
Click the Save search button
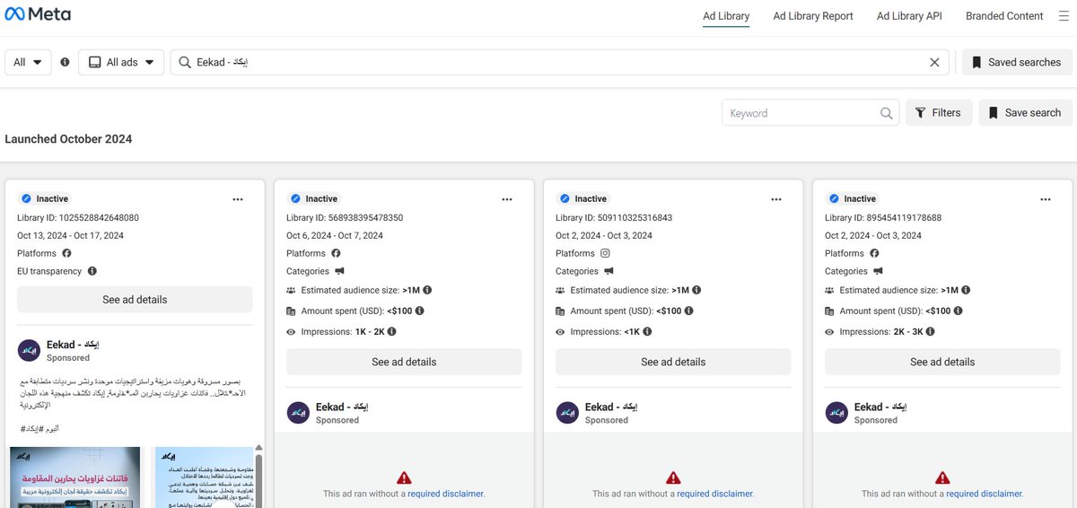[1024, 113]
